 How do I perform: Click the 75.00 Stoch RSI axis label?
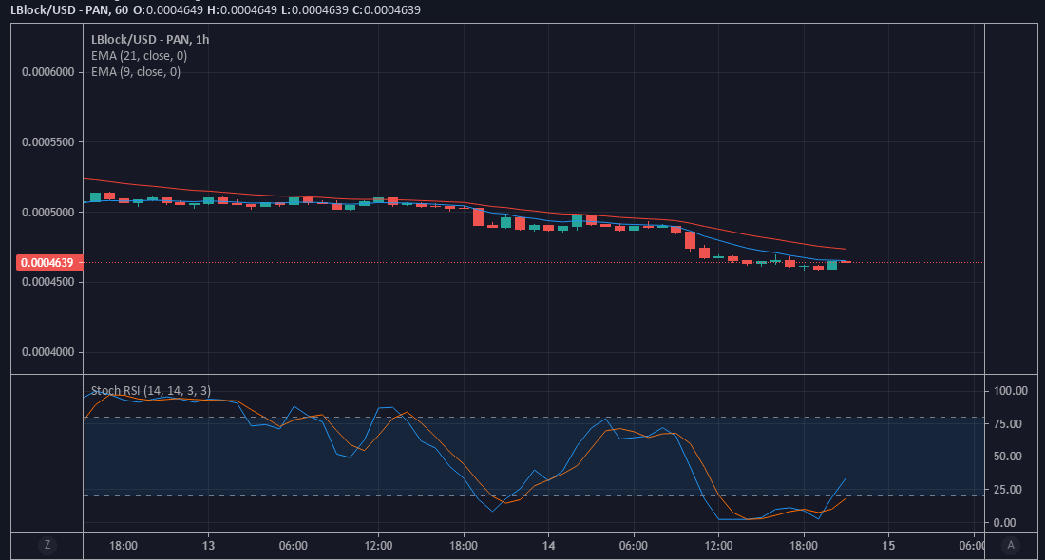pyautogui.click(x=1007, y=423)
